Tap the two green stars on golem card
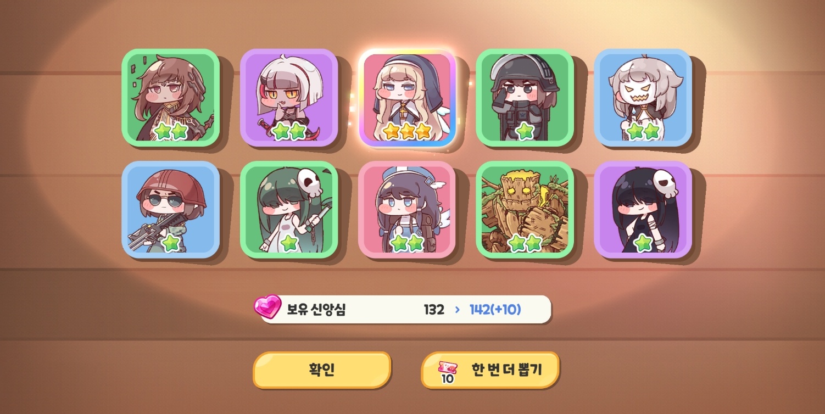The width and height of the screenshot is (825, 414). point(525,243)
